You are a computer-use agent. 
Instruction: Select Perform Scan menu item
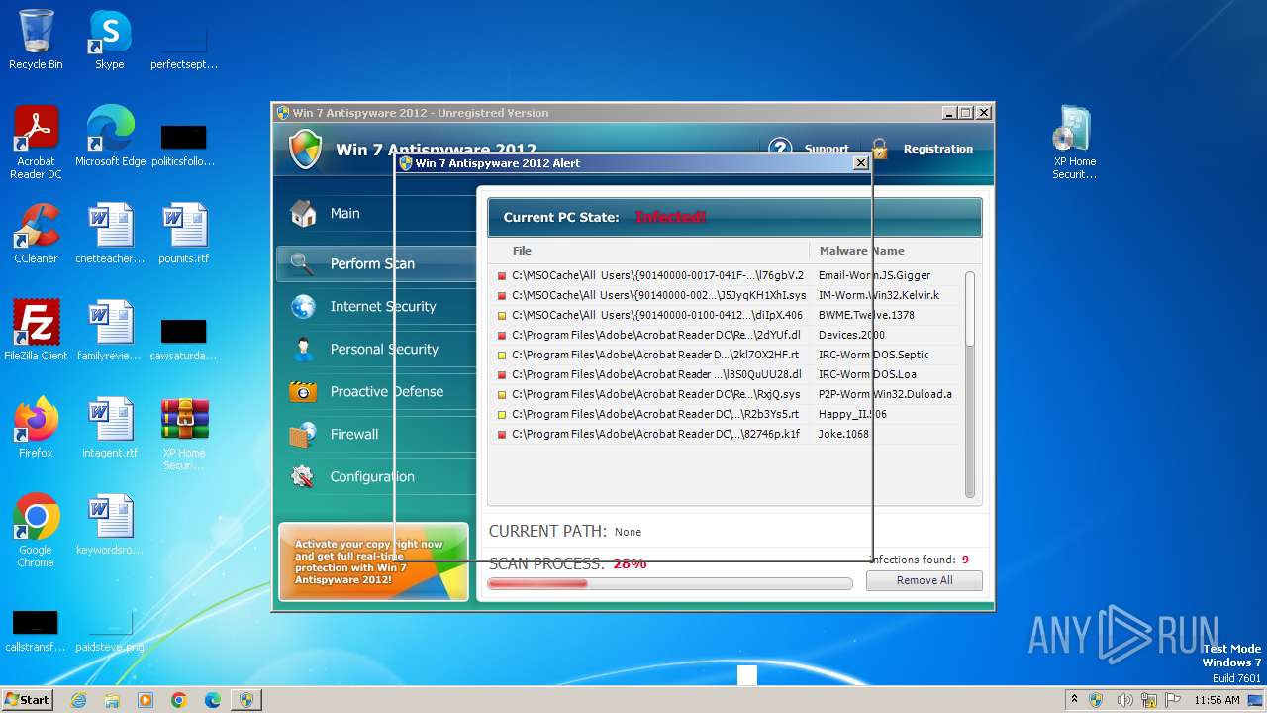(376, 263)
